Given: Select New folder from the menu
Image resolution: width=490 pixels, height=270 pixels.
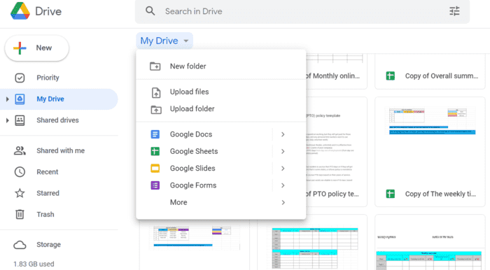Looking at the screenshot, I should click(221, 66).
